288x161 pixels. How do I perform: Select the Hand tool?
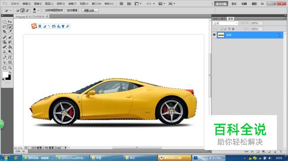pos(4,67)
